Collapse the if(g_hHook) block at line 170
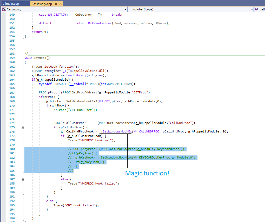Screen dimensions: 265x222 (23, 105)
